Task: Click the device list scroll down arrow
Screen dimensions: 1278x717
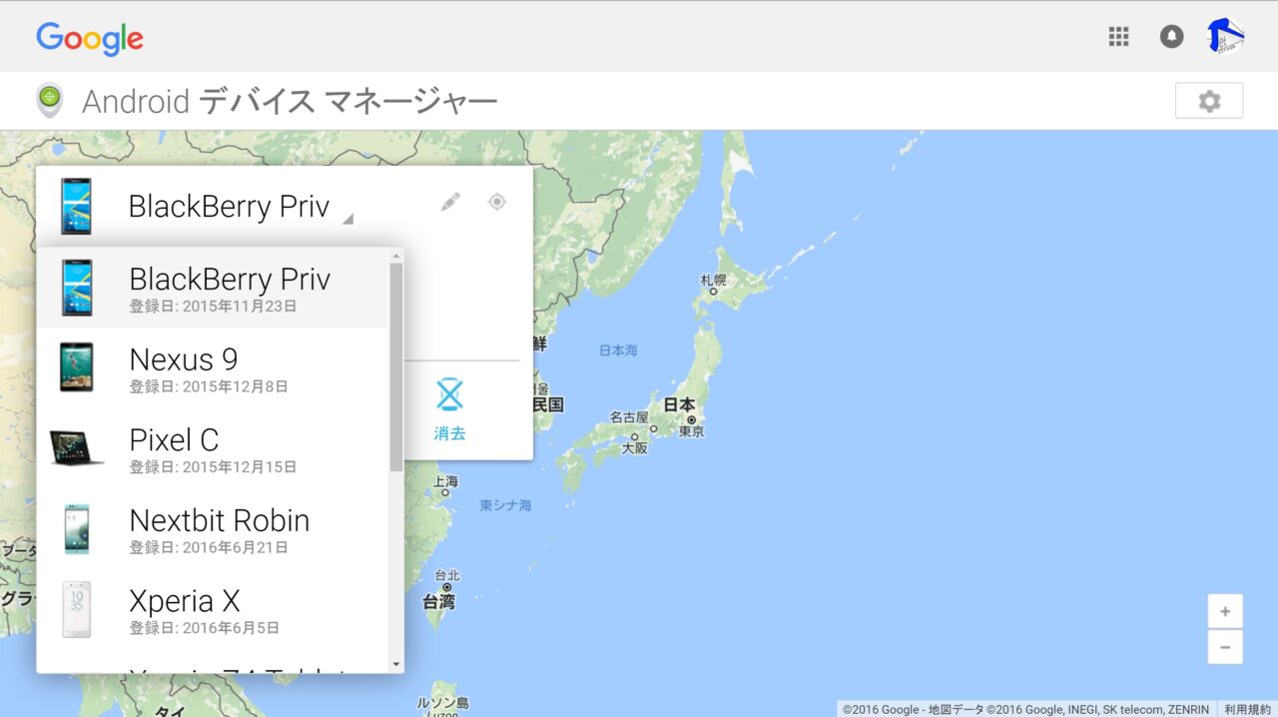Action: 396,664
